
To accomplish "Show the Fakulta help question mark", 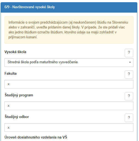I will coord(129,74).
